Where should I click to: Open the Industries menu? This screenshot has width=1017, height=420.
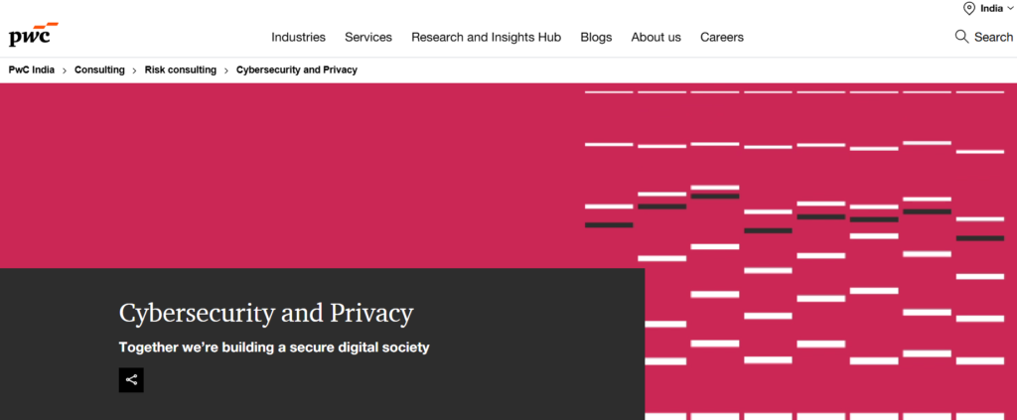(298, 37)
